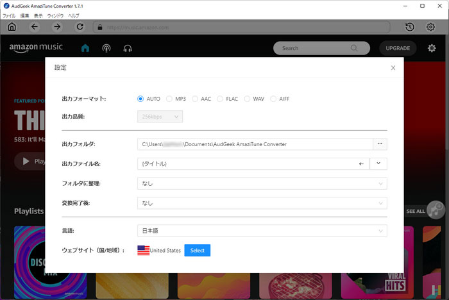Click SEE ALL next to Playlists
Viewport: 449px width, 300px height.
point(415,212)
